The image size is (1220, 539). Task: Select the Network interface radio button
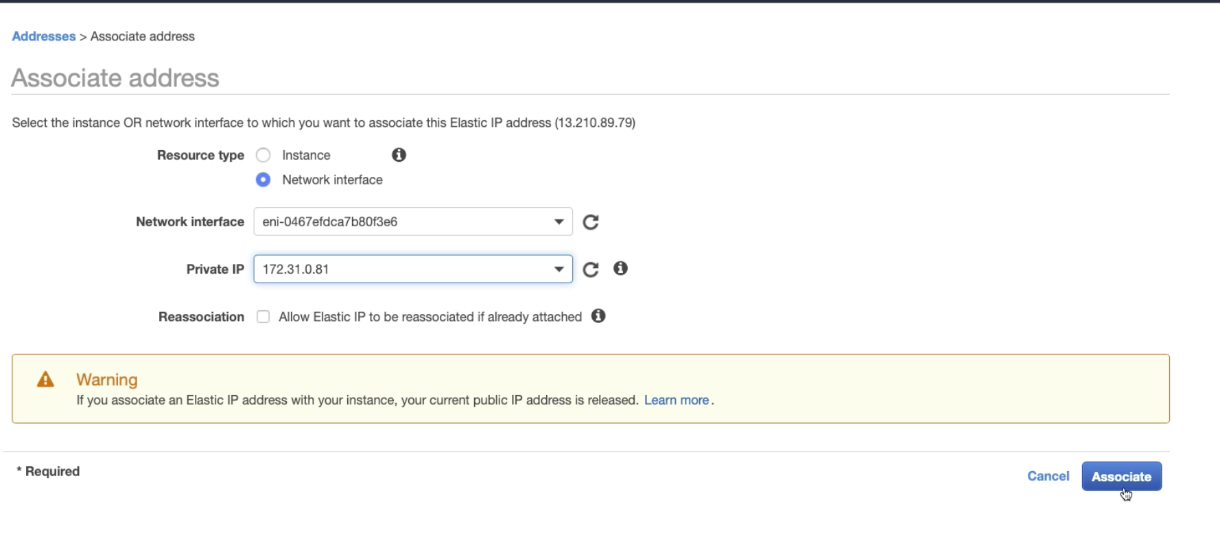[263, 180]
